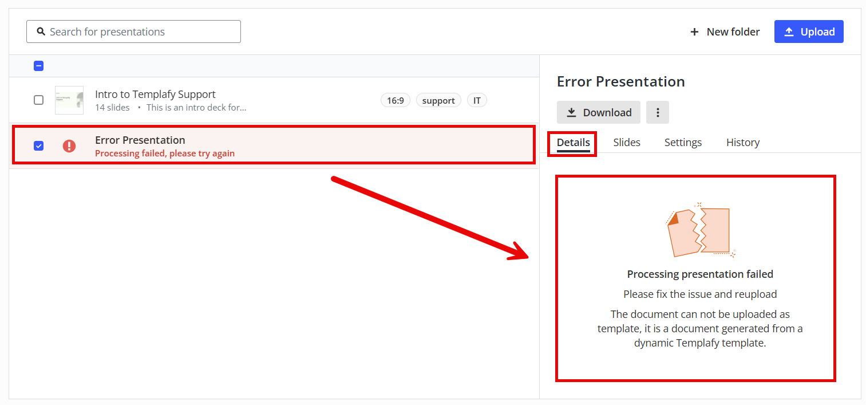The image size is (866, 405).
Task: Click the Intro to Templafy Support thumbnail
Action: pyautogui.click(x=69, y=100)
